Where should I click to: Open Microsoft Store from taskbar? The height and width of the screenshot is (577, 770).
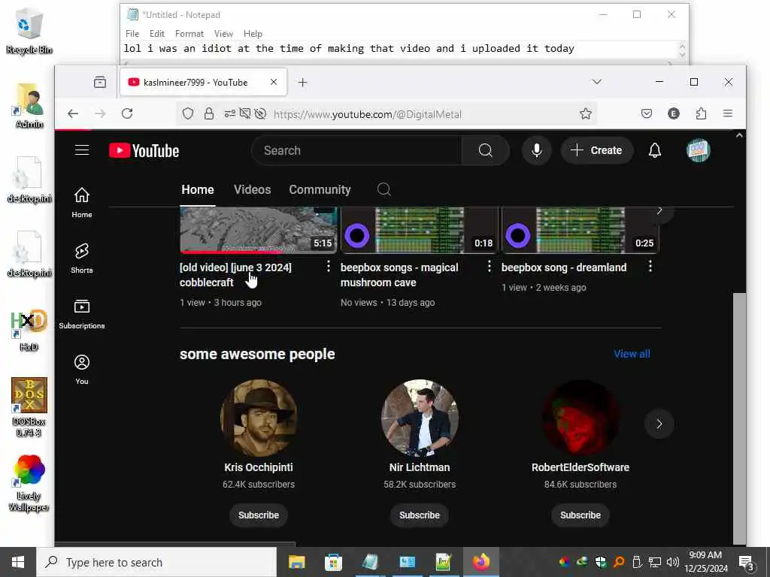[333, 562]
